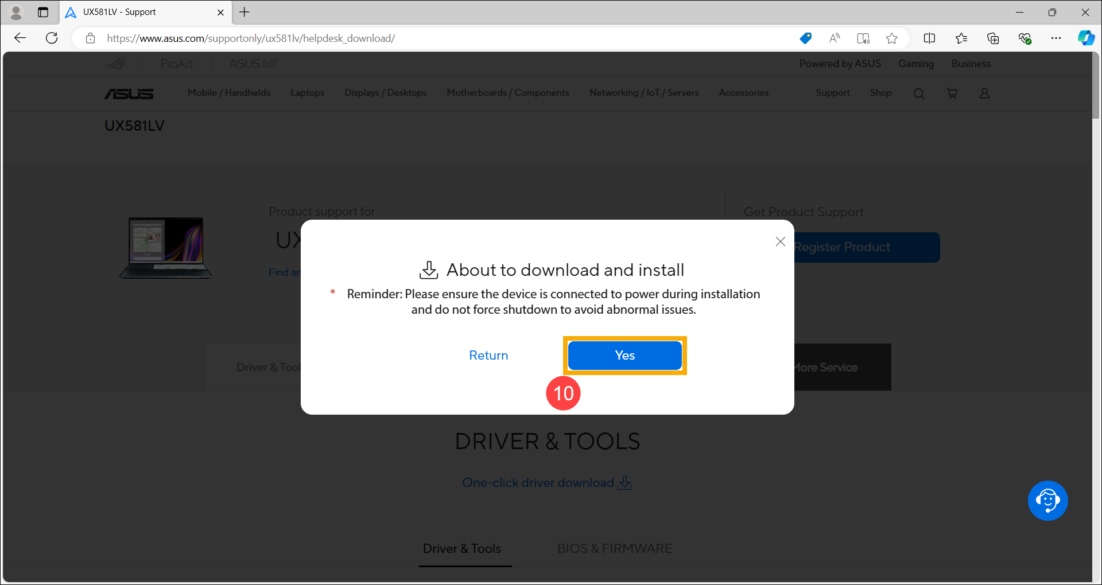Open Browser essentials heart icon

click(x=1025, y=38)
